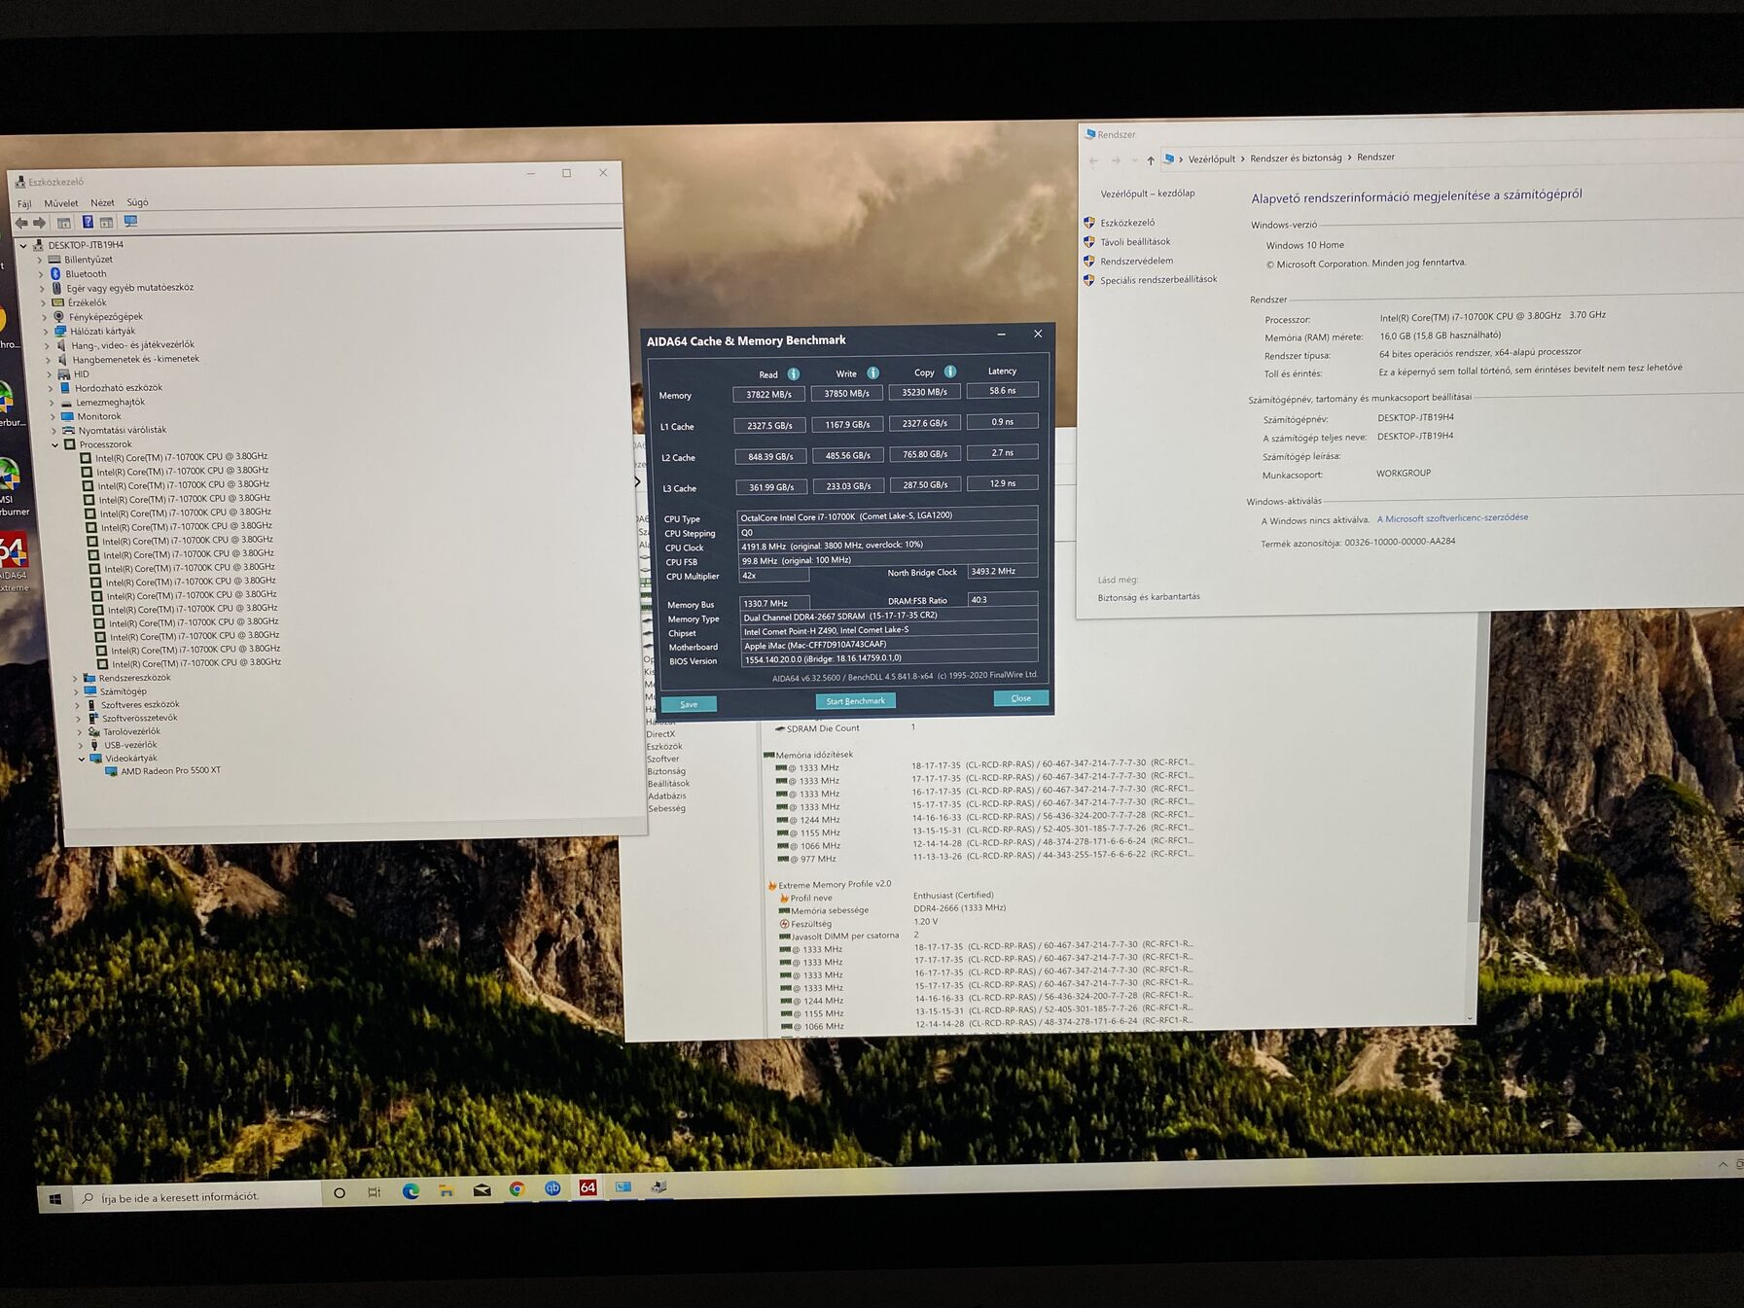Open Google Chrome from the taskbar
The width and height of the screenshot is (1744, 1308).
pyautogui.click(x=517, y=1189)
